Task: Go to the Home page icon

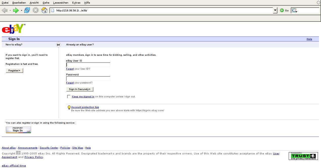Action: 44,10
